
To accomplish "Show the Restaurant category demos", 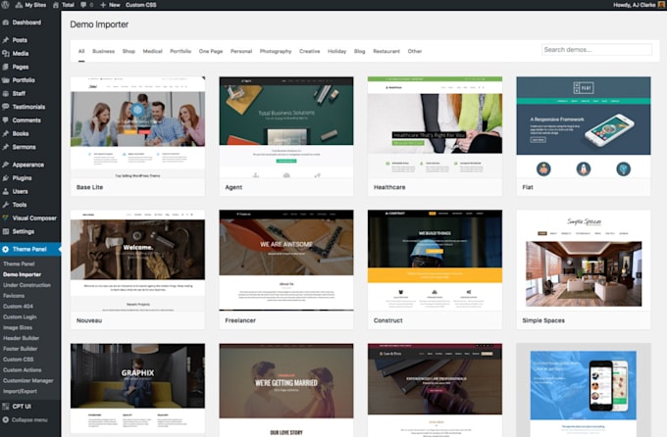I will point(386,51).
